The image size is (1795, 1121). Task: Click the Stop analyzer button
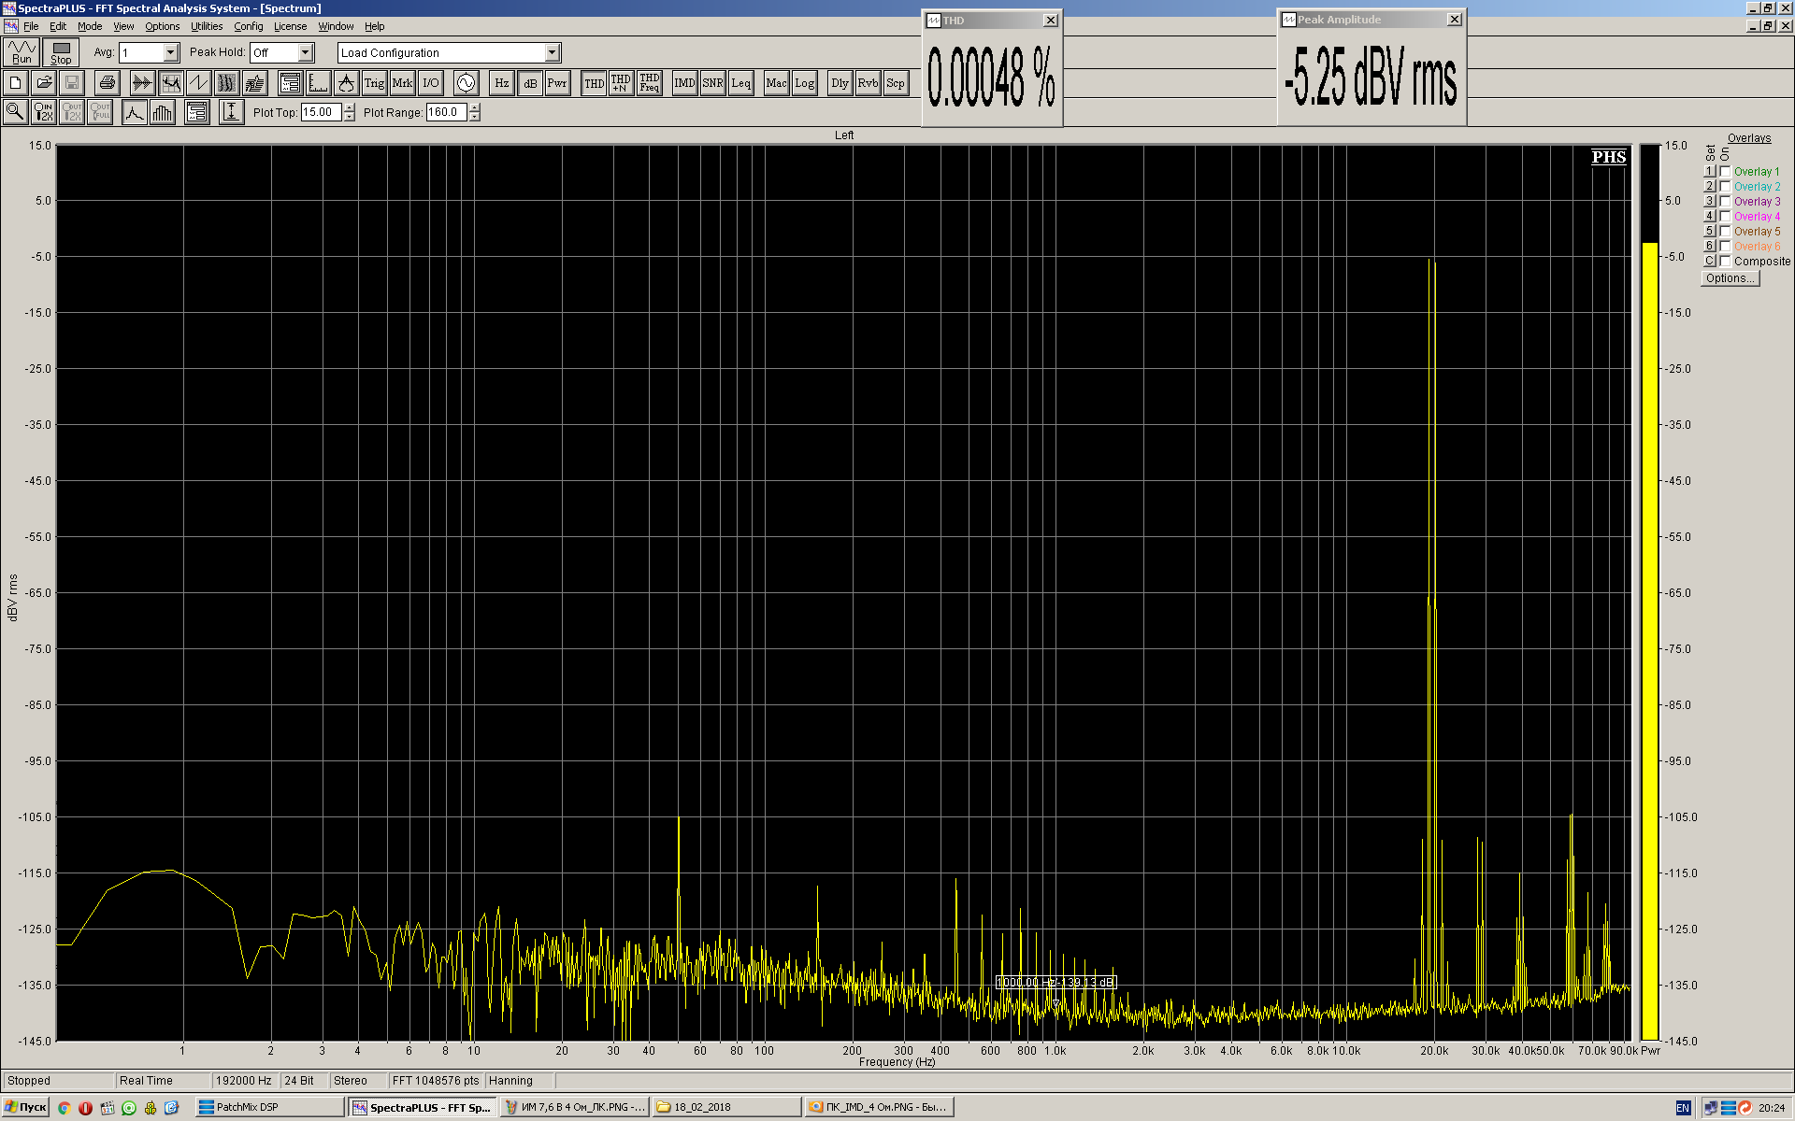[61, 52]
